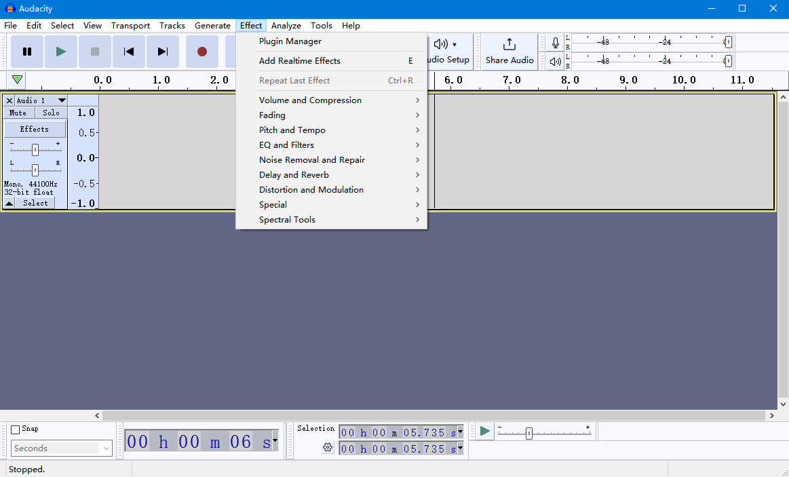Click the playback meter speaker icon
Screen dimensions: 789x477
555,61
